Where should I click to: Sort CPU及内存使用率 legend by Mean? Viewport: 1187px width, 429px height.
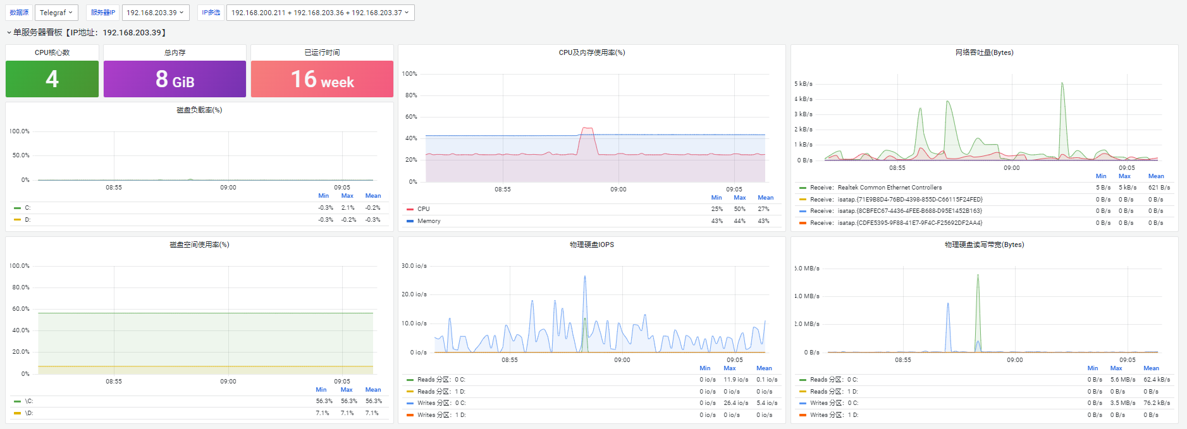point(766,198)
